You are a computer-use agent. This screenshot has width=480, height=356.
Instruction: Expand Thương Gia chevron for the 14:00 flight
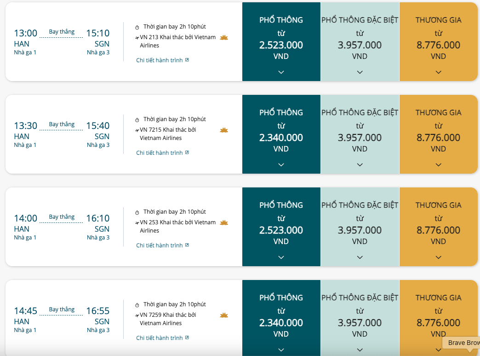pyautogui.click(x=438, y=257)
